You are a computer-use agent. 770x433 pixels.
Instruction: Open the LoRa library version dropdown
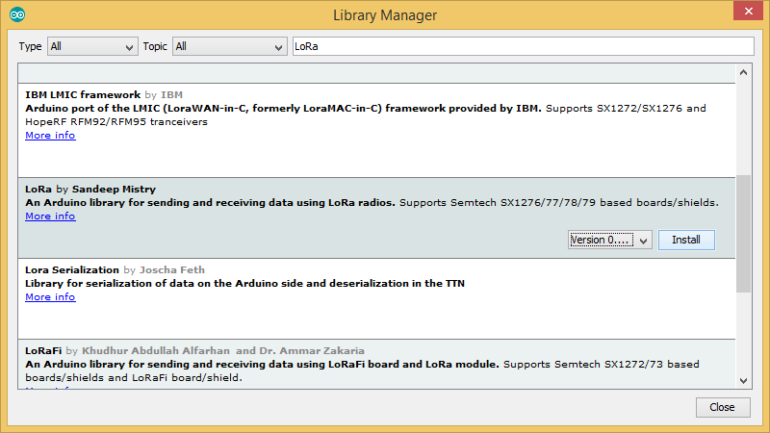610,240
